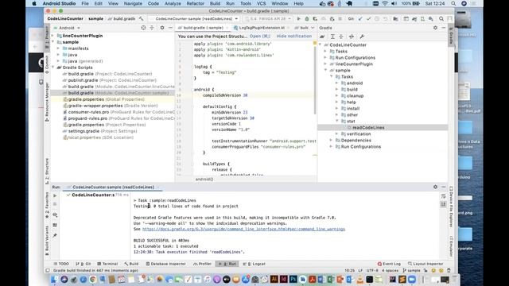Viewport: 509px width, 286px height.
Task: Rerun the task in the Run panel
Action: [55, 195]
